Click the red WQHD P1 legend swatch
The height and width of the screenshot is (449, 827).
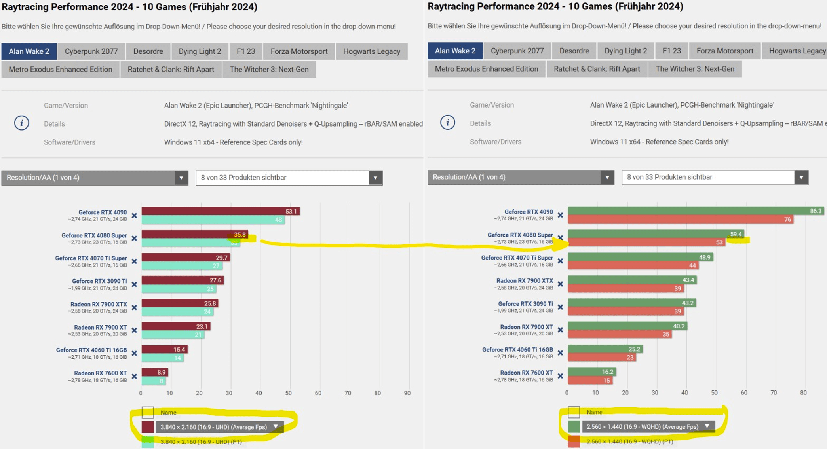coord(574,441)
